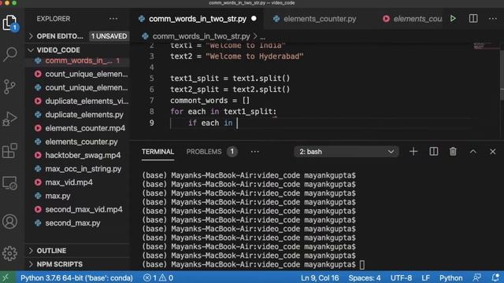The height and width of the screenshot is (283, 504).
Task: Open Remote Explorer icon in activity bar
Action: click(9, 183)
